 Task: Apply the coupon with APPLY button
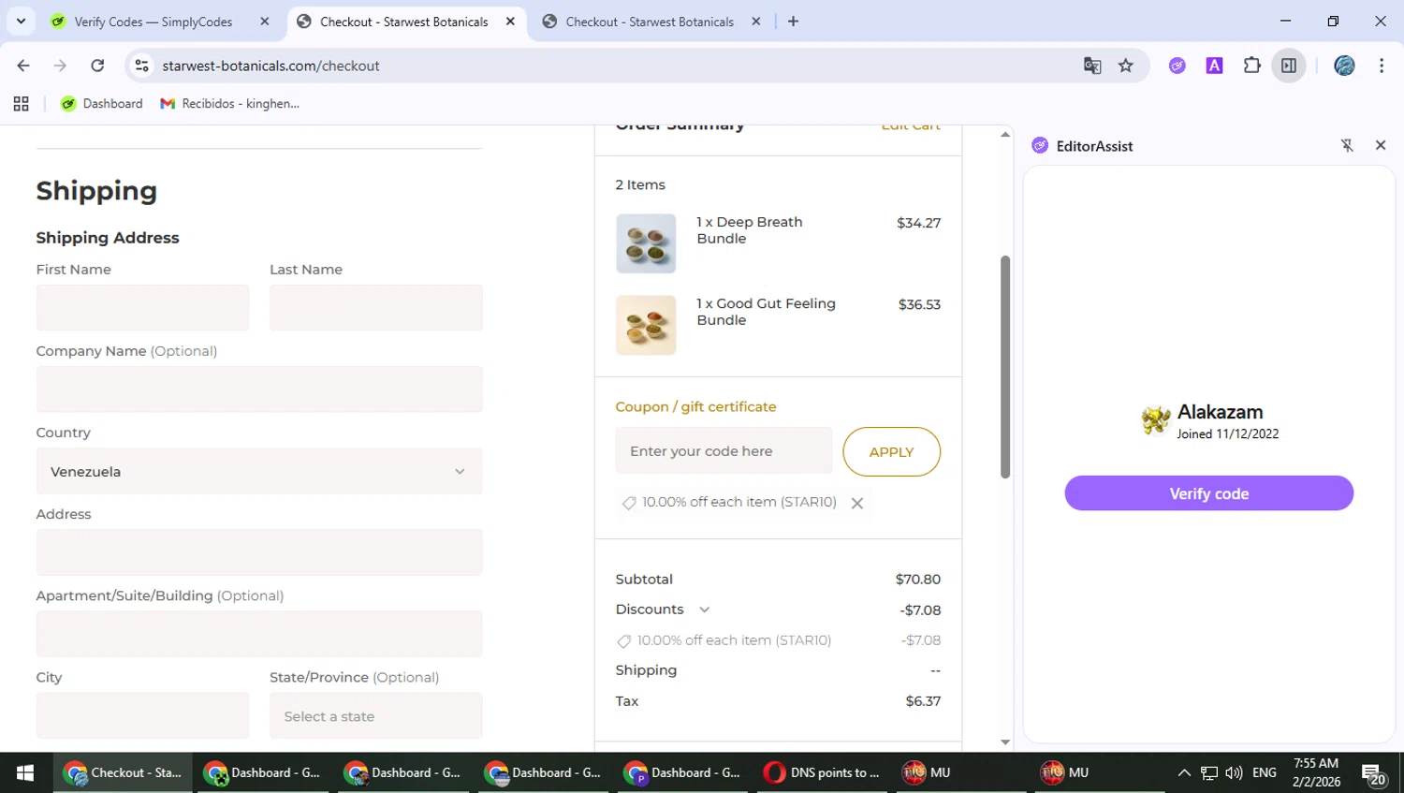pyautogui.click(x=891, y=451)
